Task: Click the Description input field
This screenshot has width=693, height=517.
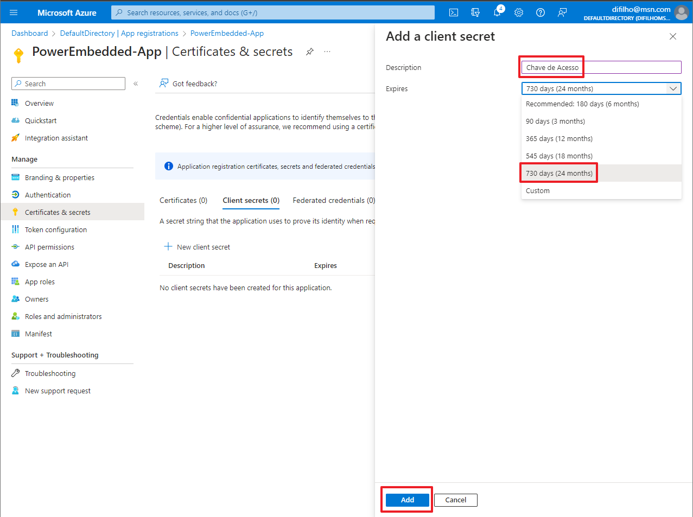Action: click(x=601, y=67)
